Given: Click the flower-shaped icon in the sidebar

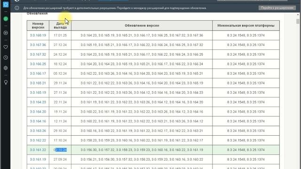Looking at the screenshot, I should pyautogui.click(x=6, y=68).
